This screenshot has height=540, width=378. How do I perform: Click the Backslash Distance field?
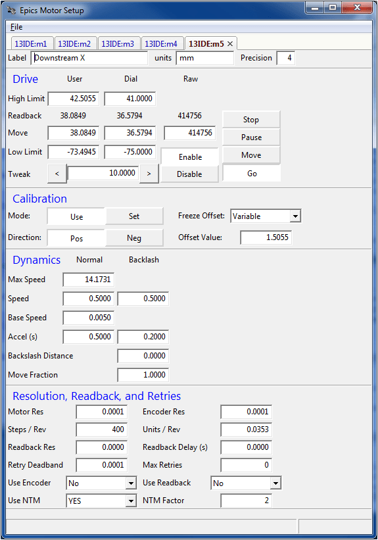143,356
